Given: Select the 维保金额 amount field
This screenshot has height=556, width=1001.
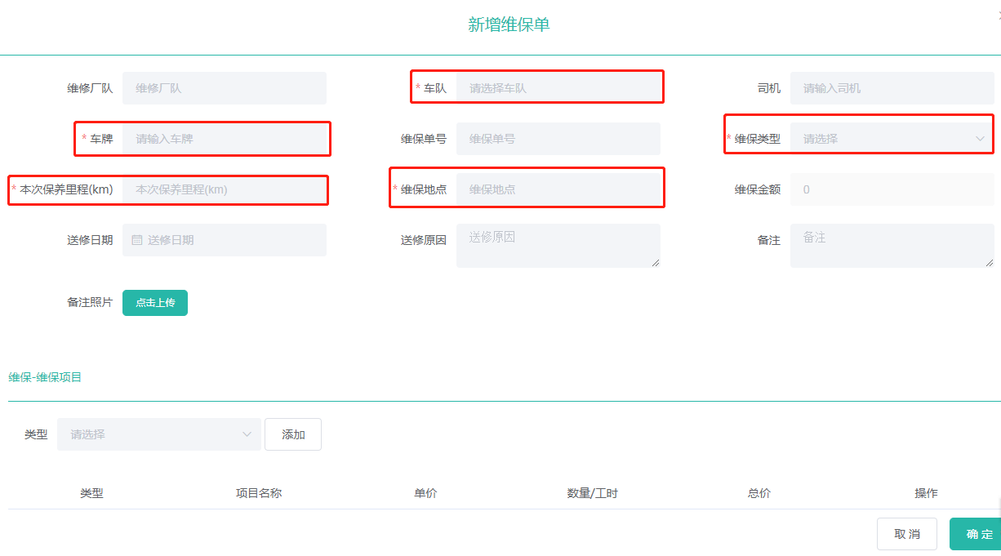Looking at the screenshot, I should 892,189.
